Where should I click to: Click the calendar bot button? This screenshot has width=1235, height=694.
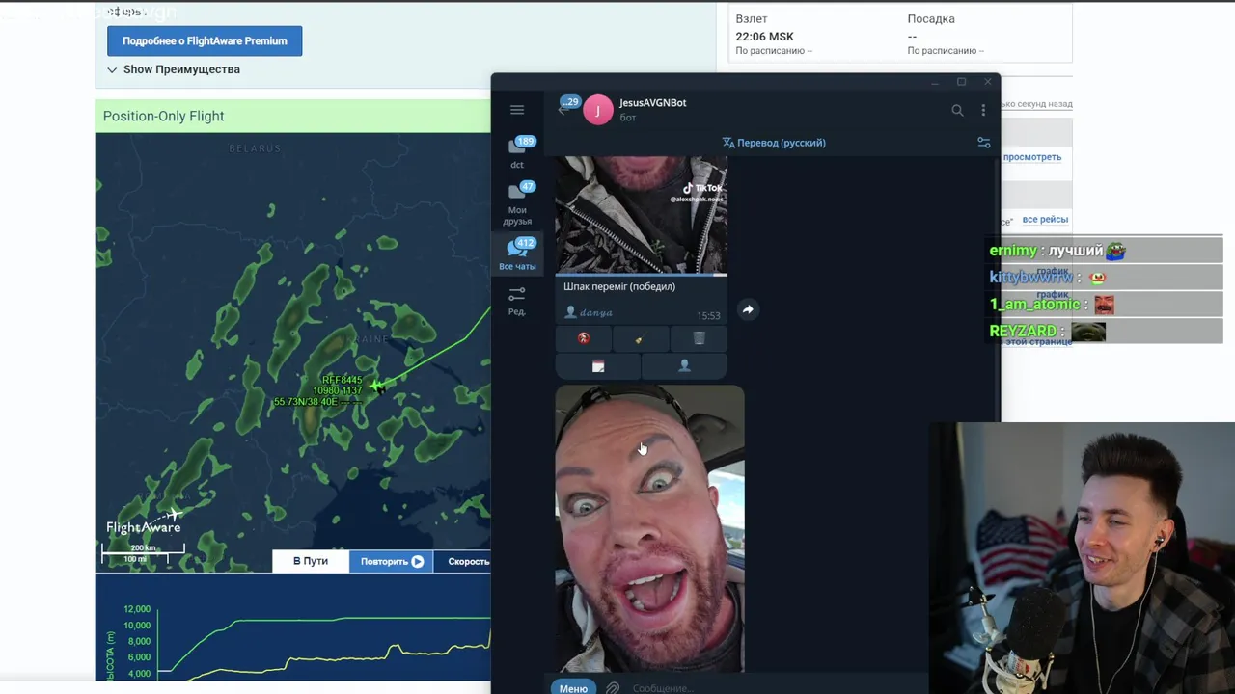pos(598,365)
